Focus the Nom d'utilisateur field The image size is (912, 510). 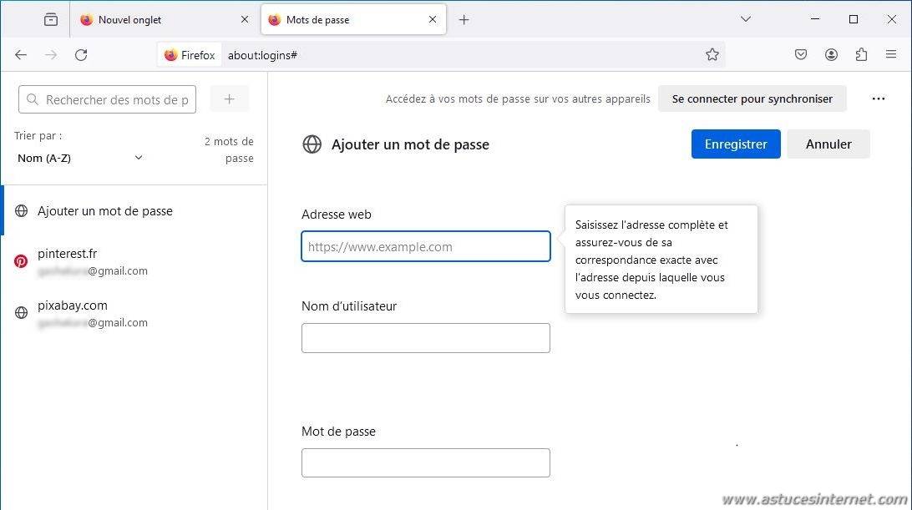[x=425, y=338]
